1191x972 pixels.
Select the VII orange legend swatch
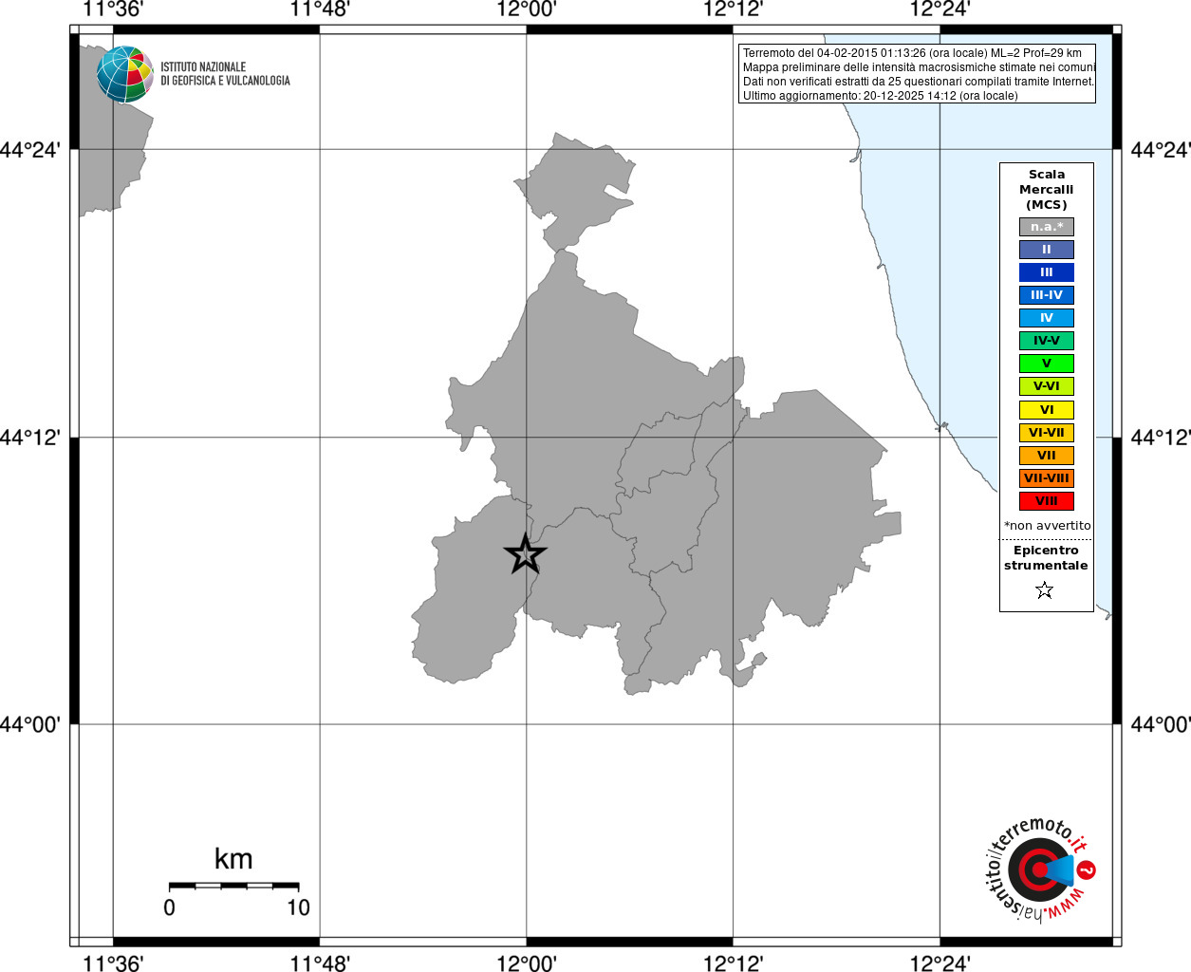(1047, 456)
